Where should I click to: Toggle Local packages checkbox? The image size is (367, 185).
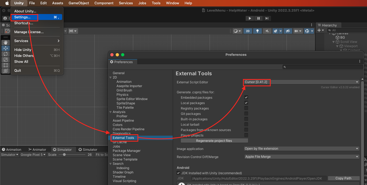pyautogui.click(x=246, y=103)
